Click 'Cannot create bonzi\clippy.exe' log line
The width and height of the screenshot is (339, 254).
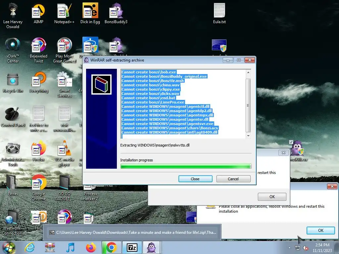pos(151,89)
